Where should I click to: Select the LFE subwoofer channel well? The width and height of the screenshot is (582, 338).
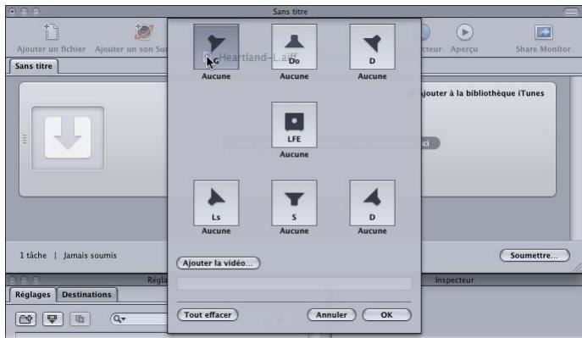pos(294,125)
